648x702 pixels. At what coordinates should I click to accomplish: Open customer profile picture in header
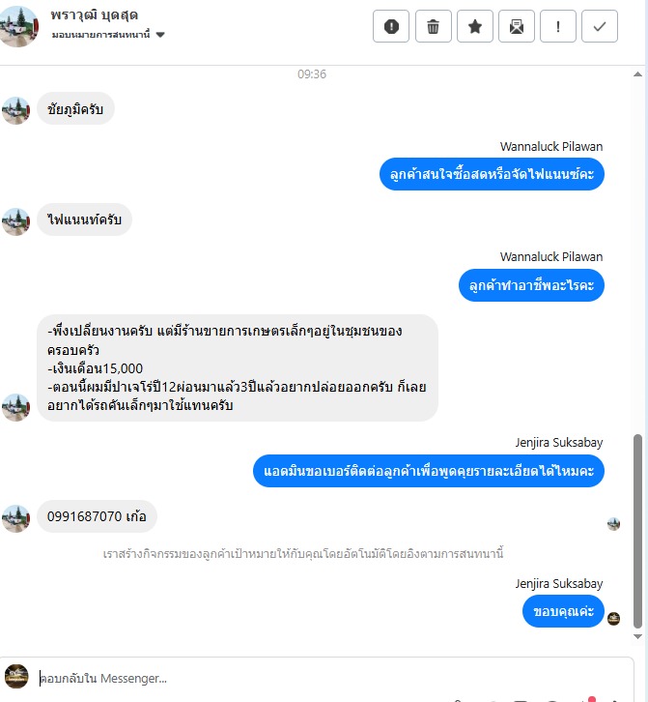18,25
